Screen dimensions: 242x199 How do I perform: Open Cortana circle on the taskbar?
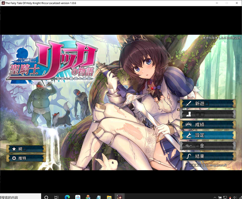click(x=46, y=197)
